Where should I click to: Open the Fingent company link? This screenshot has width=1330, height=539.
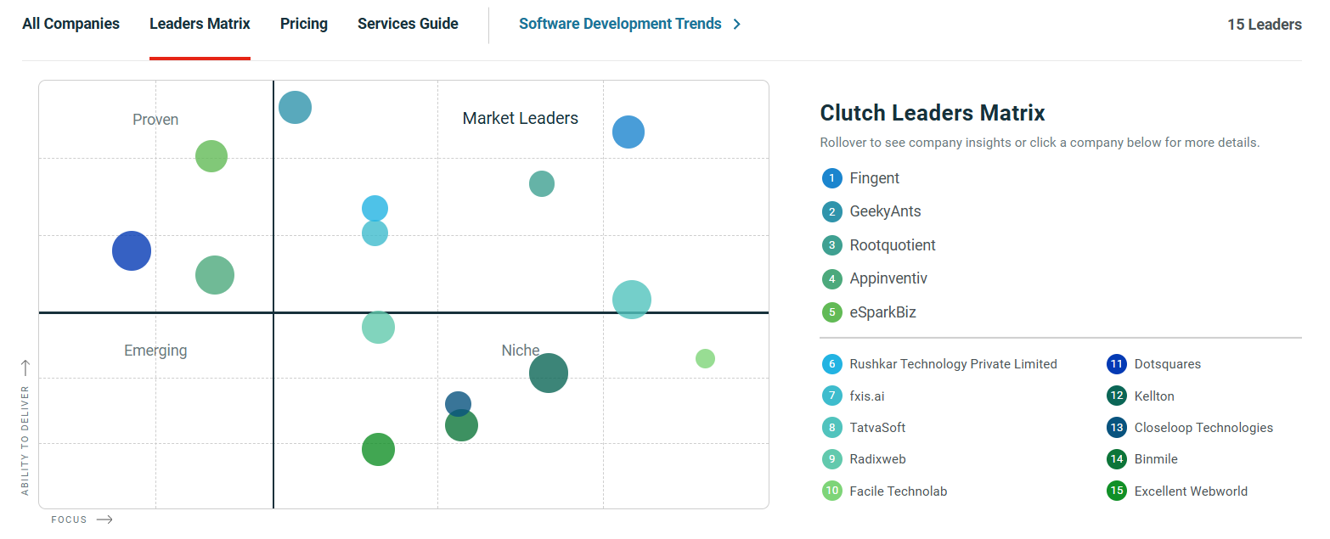click(874, 178)
